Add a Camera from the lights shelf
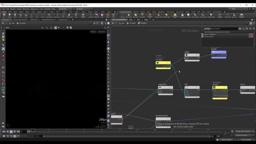This screenshot has height=144, width=256. (x=122, y=16)
